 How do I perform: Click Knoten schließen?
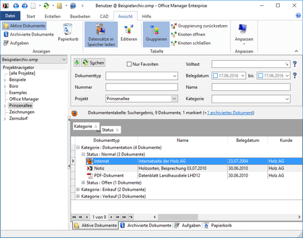tap(191, 43)
